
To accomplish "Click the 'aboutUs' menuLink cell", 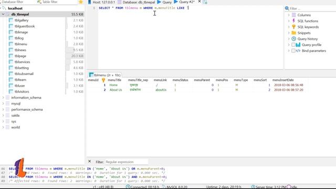I will [161, 90].
